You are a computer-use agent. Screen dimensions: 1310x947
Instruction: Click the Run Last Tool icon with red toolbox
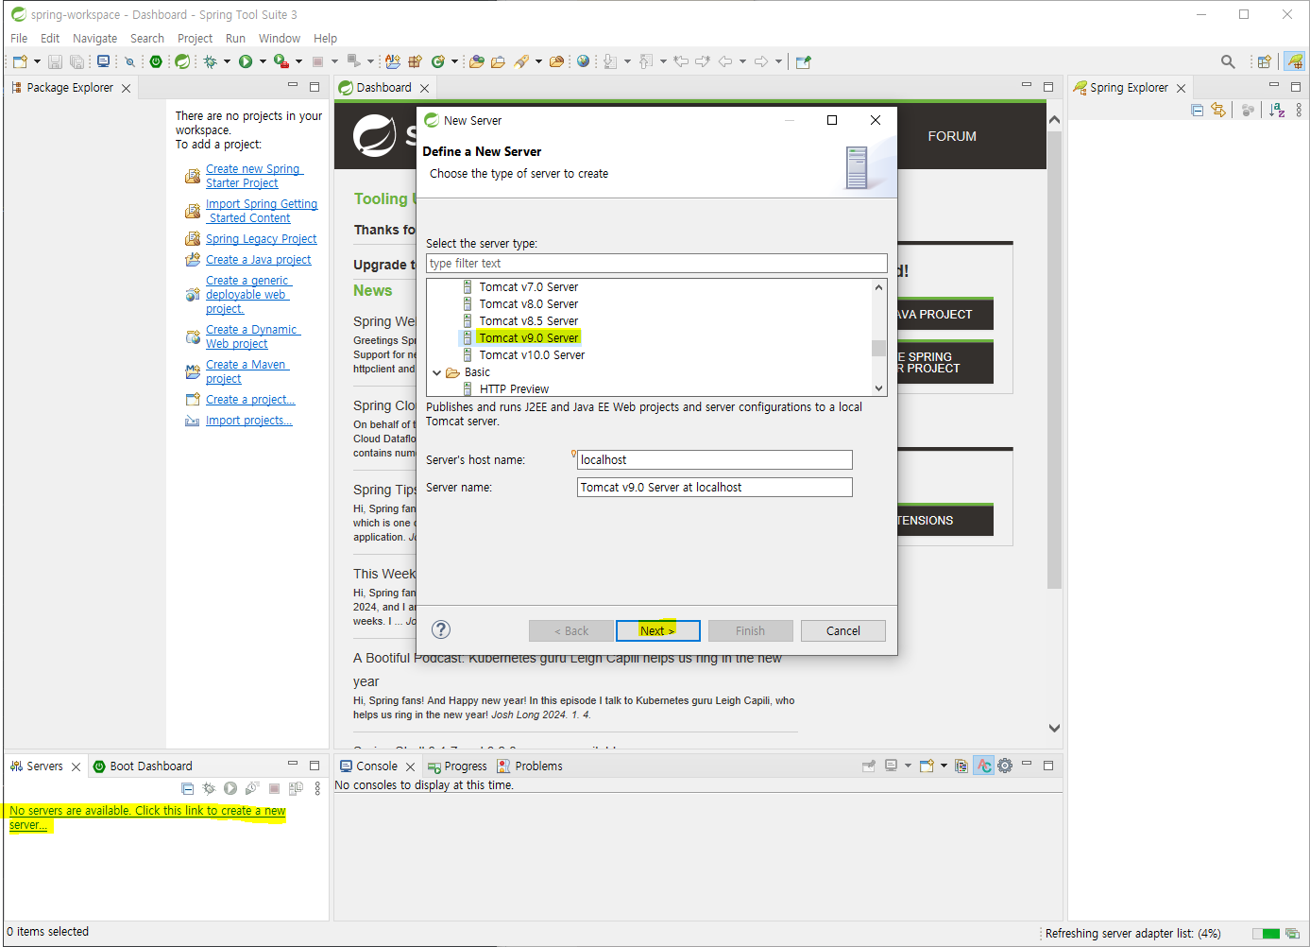(281, 61)
